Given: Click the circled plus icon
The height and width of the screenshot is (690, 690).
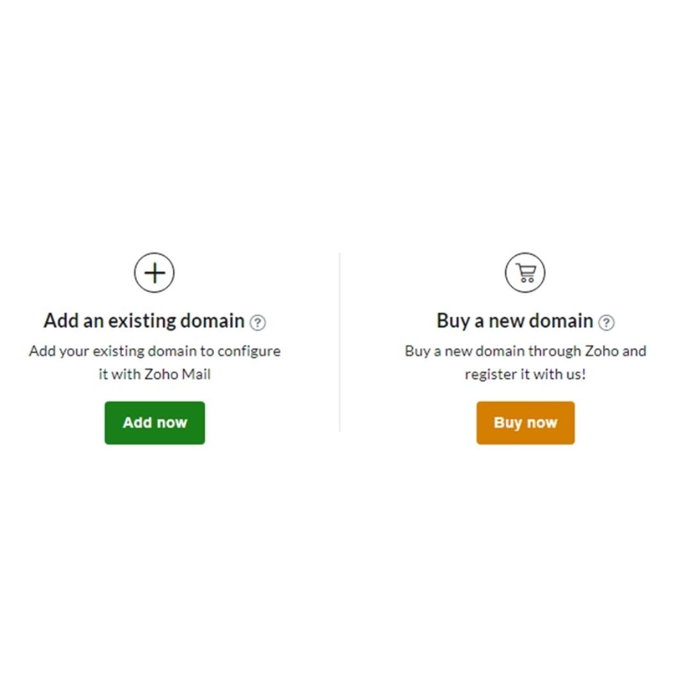Looking at the screenshot, I should click(155, 273).
